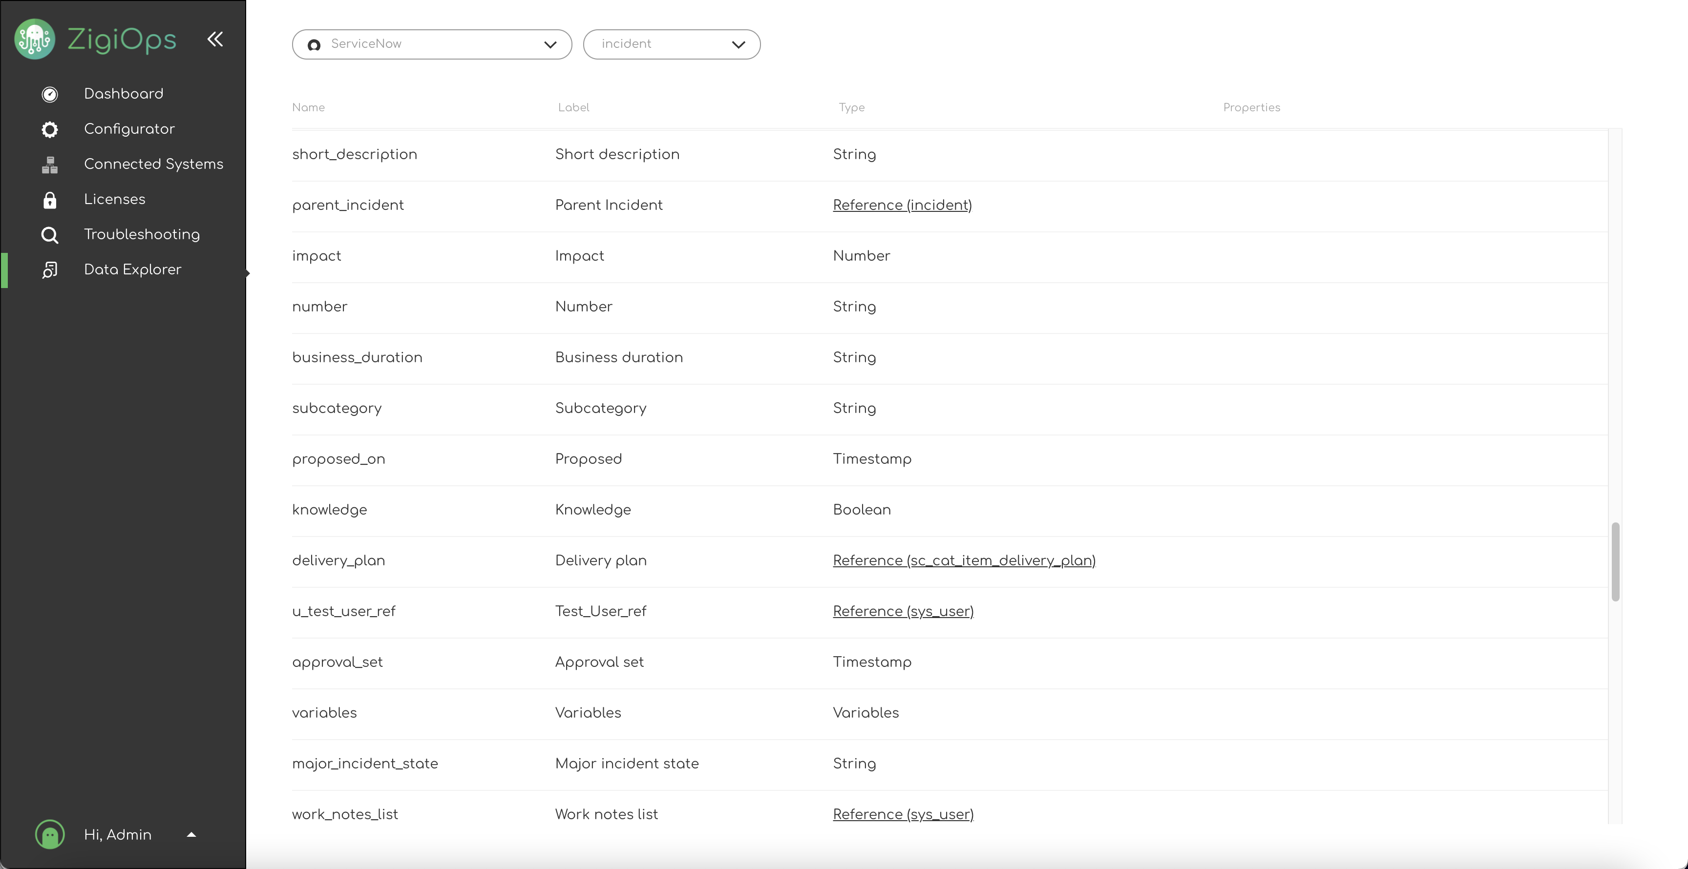Click the ZigiOps octopus logo
The image size is (1688, 869).
pyautogui.click(x=35, y=39)
